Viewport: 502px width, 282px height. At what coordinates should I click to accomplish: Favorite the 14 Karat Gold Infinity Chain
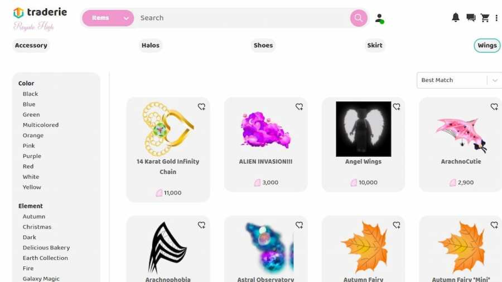pyautogui.click(x=201, y=106)
